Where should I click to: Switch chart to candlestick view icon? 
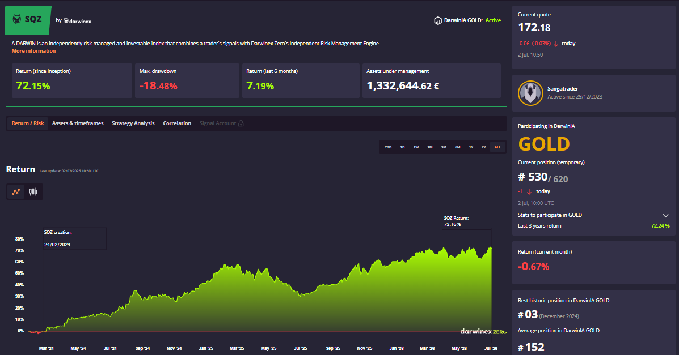click(33, 191)
